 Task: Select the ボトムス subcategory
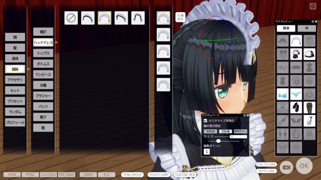click(x=43, y=64)
